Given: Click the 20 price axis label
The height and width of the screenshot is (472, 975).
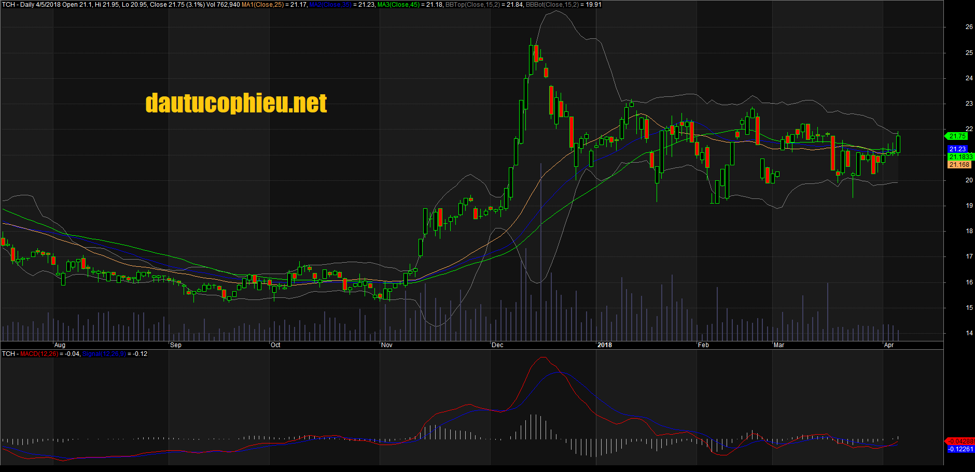Looking at the screenshot, I should (969, 180).
